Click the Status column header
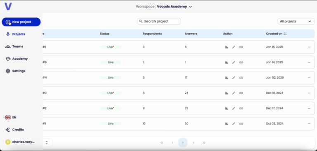The image size is (317, 151). (x=104, y=34)
